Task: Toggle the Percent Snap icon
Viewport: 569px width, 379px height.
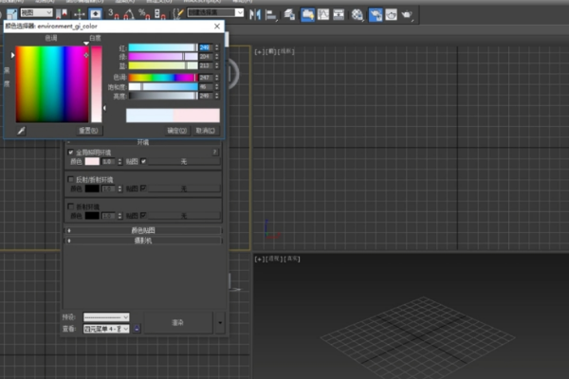Action: [x=144, y=14]
